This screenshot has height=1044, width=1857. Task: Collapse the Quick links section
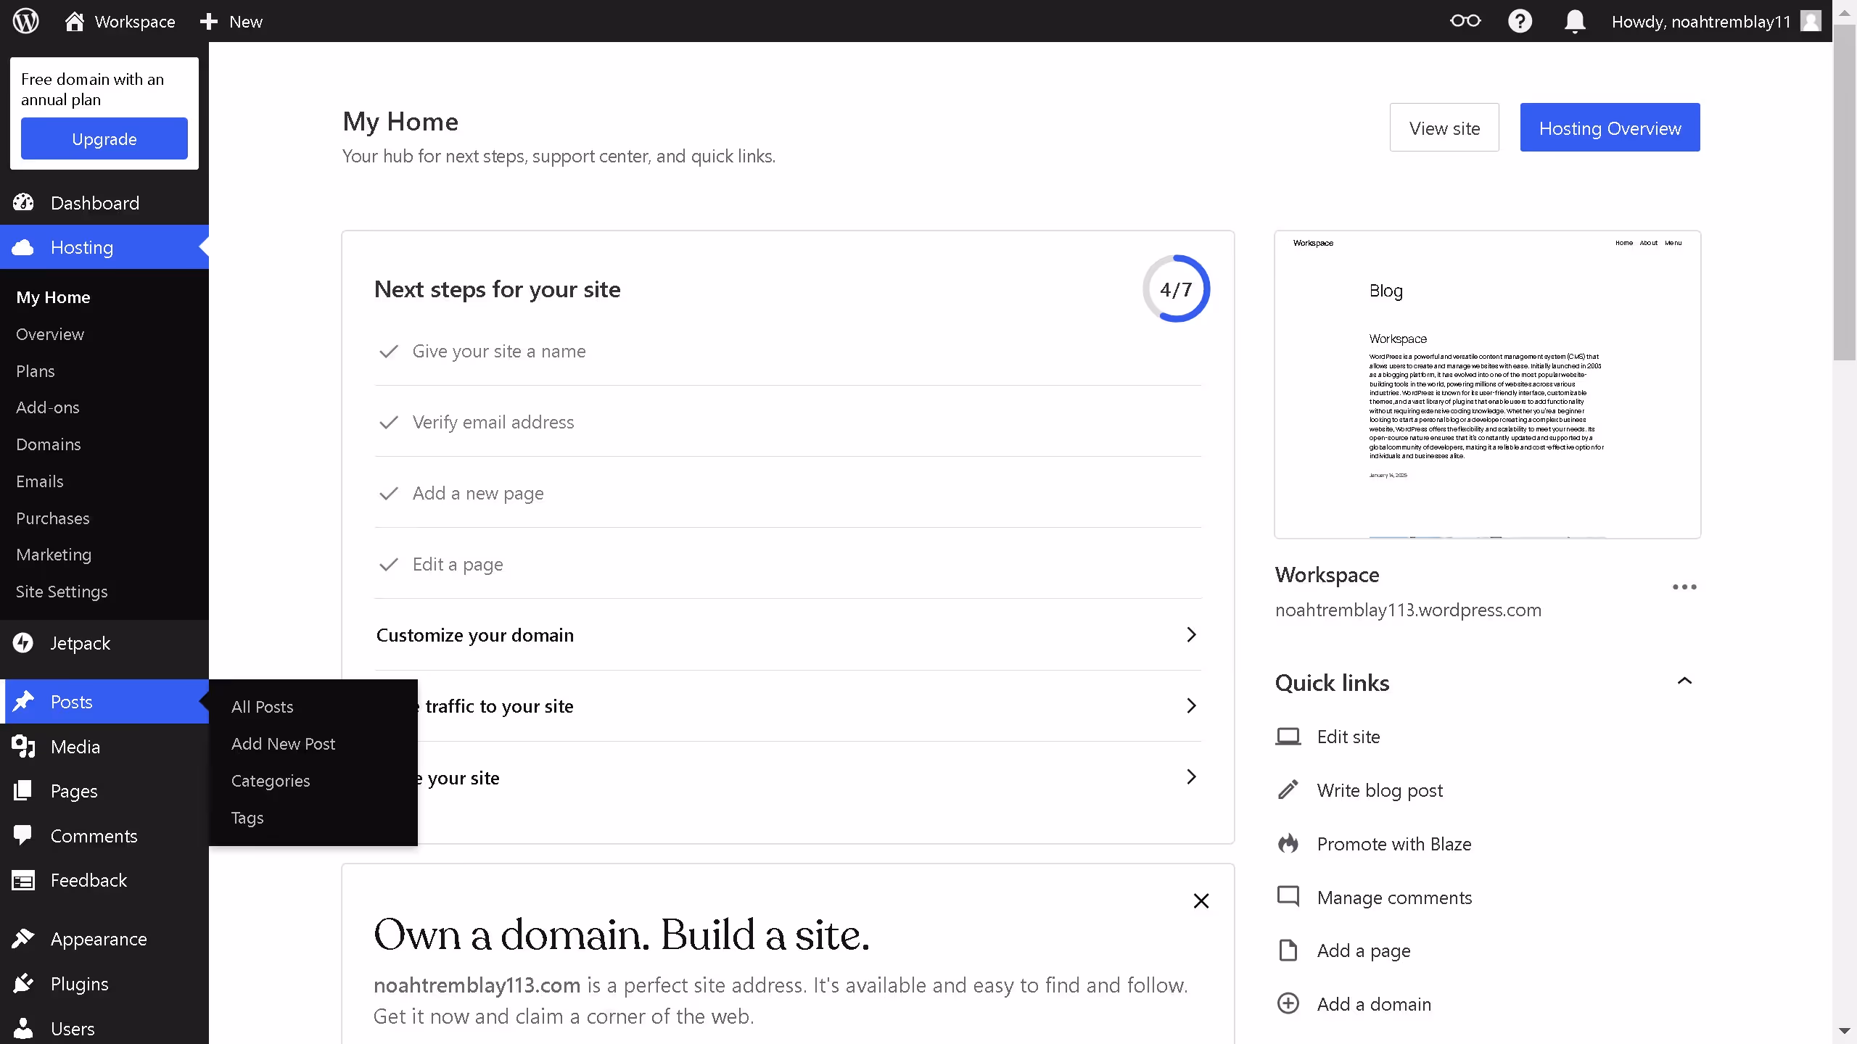1684,680
